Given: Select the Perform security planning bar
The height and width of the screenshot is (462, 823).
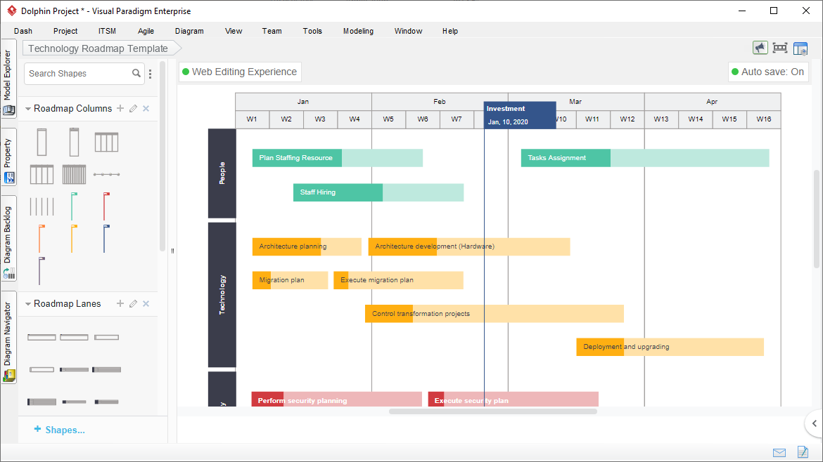Looking at the screenshot, I should tap(336, 399).
